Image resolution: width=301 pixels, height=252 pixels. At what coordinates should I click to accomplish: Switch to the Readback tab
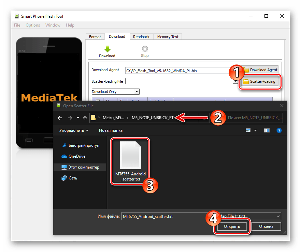pos(141,37)
